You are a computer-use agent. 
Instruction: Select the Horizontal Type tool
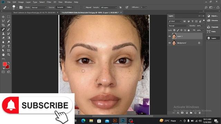[9, 46]
